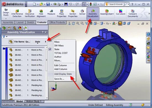This screenshot has width=152, height=108.
Task: Toggle the shaded with edges display button
Action: coord(120,23)
